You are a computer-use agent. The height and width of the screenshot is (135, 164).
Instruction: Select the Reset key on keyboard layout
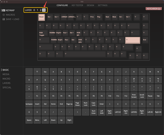coord(42,17)
